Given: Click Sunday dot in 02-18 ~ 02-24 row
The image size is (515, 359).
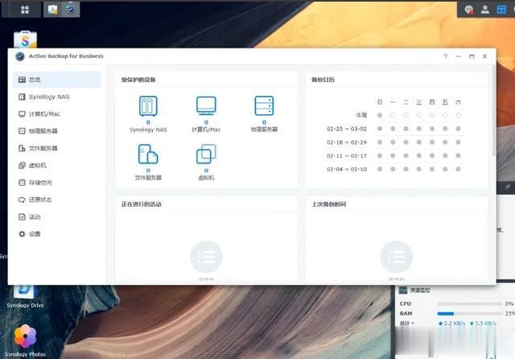Looking at the screenshot, I should coord(380,142).
